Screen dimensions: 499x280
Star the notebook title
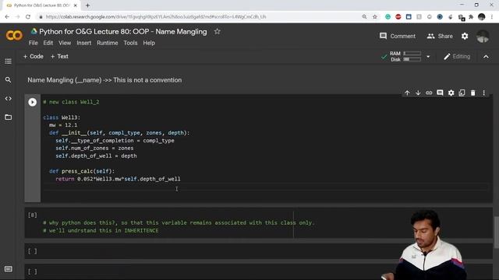coord(217,31)
